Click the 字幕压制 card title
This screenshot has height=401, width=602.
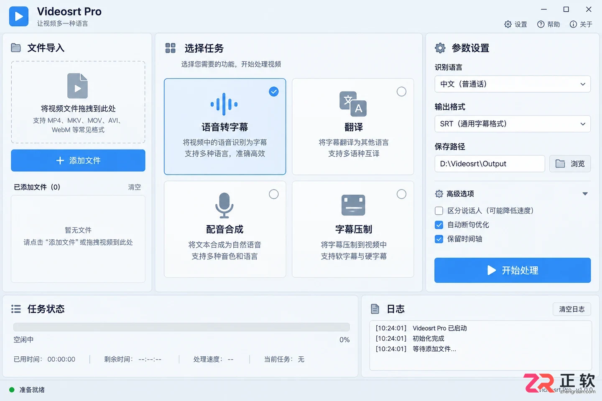coord(353,229)
